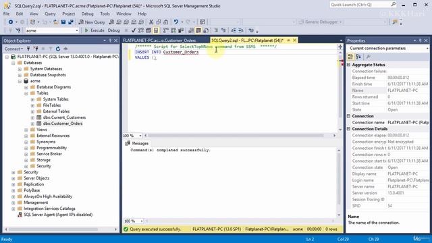Click the Copy icon in toolbar
The height and width of the screenshot is (243, 432).
[x=159, y=22]
